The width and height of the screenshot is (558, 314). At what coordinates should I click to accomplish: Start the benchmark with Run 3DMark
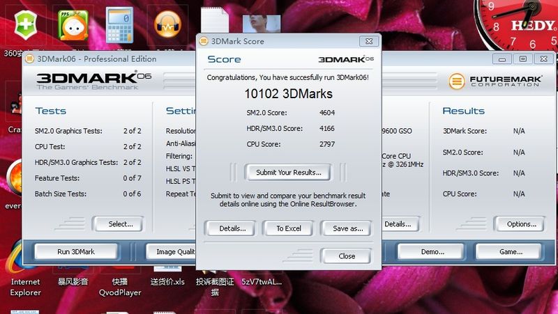[75, 251]
